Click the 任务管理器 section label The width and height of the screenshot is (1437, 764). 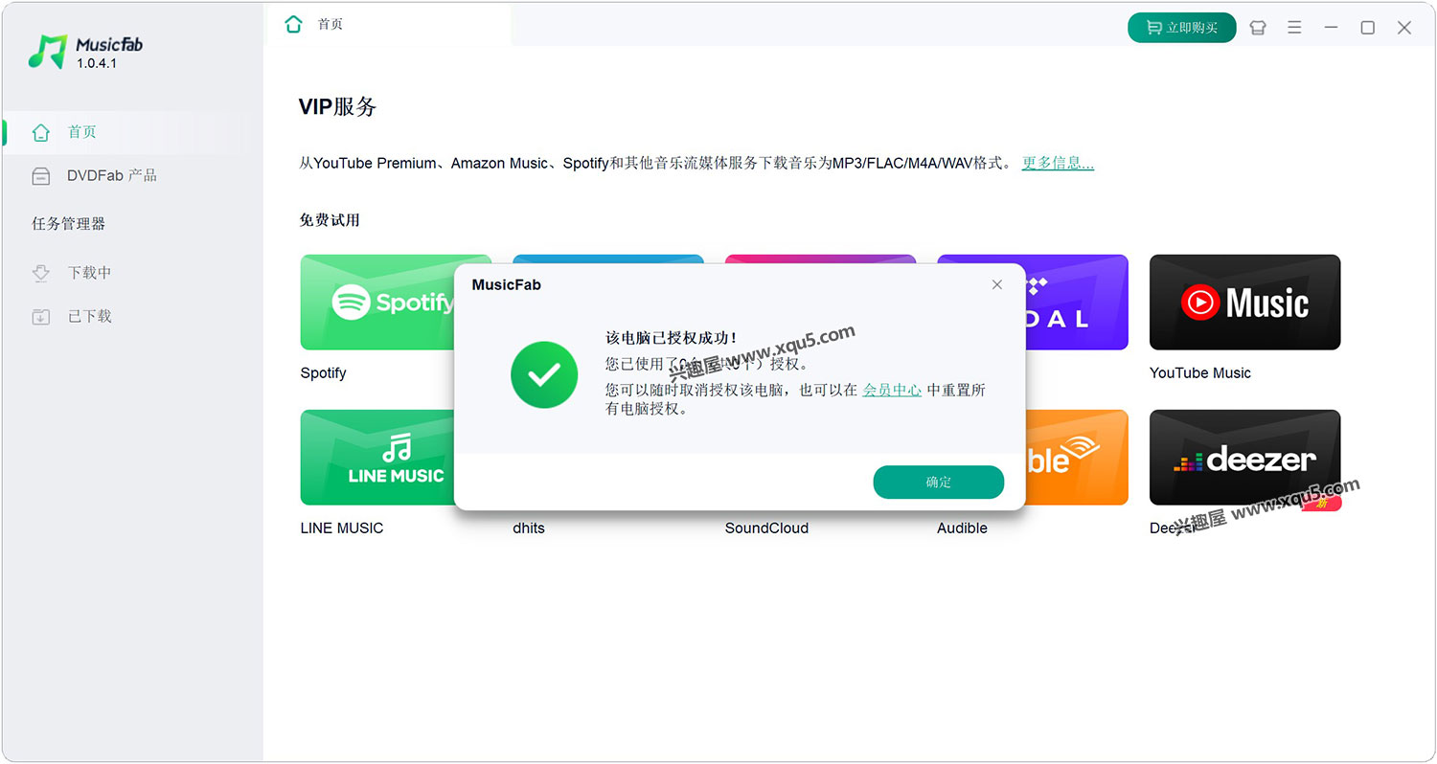coord(69,224)
